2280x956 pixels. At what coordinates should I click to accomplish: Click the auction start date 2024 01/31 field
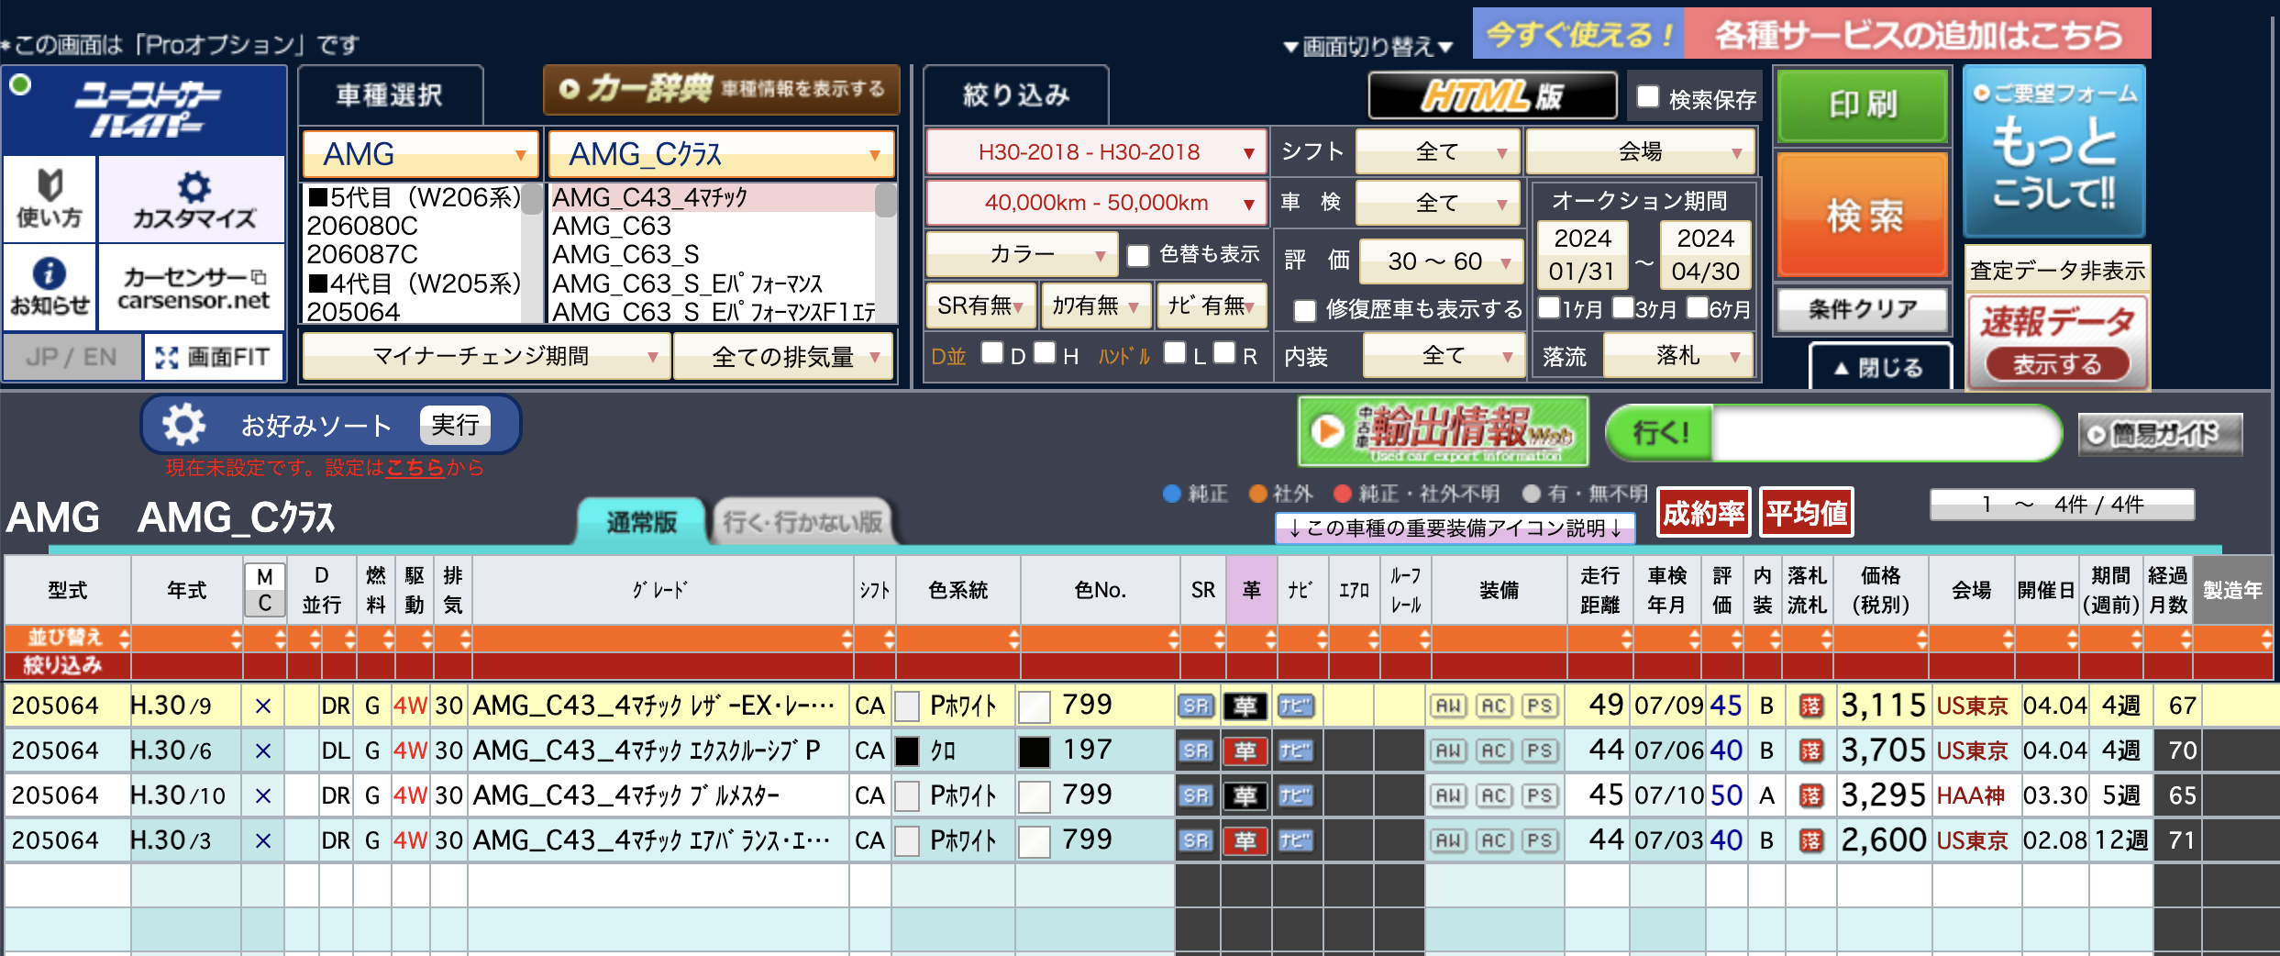1582,255
